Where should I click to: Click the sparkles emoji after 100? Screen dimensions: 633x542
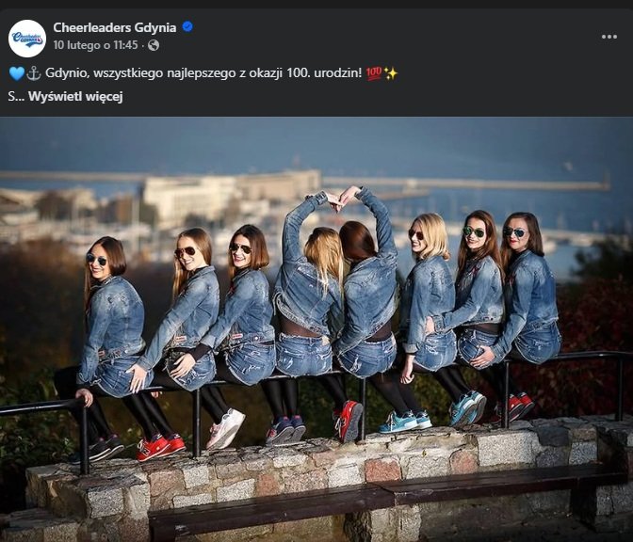[x=390, y=73]
